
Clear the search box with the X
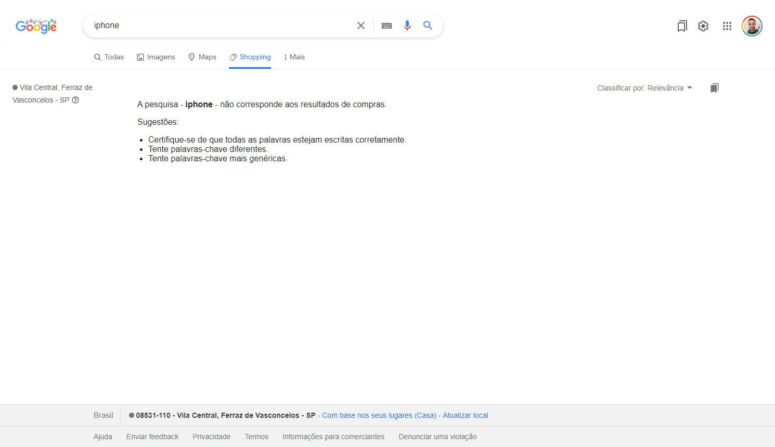(x=361, y=25)
